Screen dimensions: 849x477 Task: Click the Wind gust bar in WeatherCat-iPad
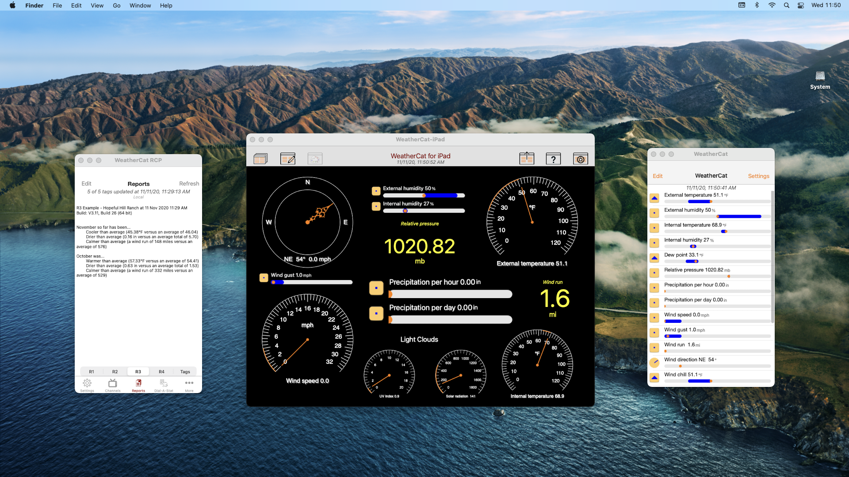[x=311, y=282]
